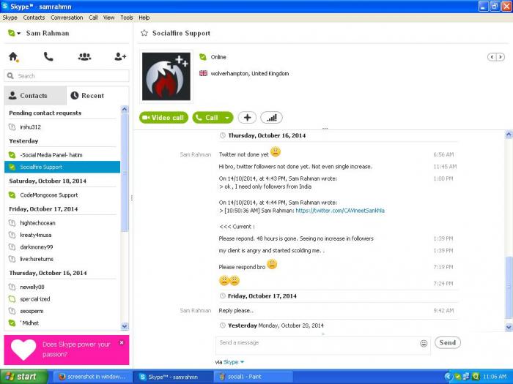The width and height of the screenshot is (513, 384).
Task: Click the United Kingdom flag icon
Action: click(203, 73)
